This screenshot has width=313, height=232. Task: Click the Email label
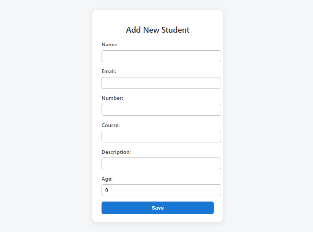(x=108, y=71)
